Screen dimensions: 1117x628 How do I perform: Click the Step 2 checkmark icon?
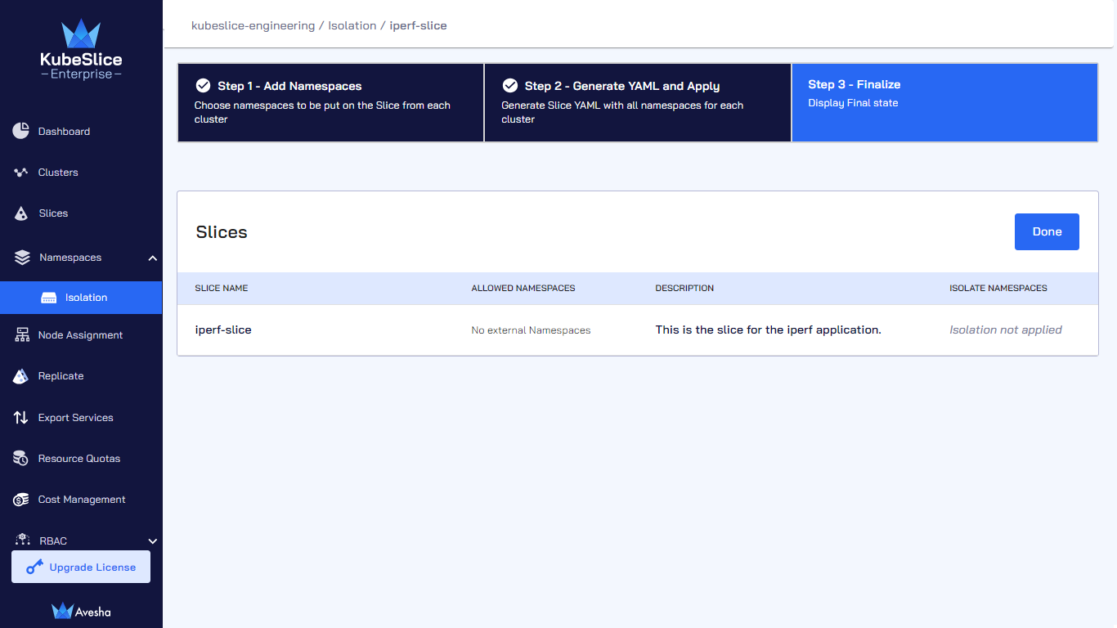click(x=509, y=85)
